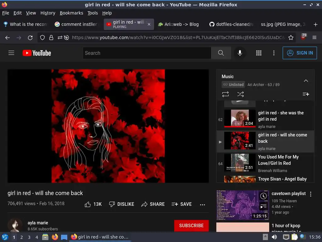Screen dimensions: 322x242
Task: Open the Firefox launcher icon in the taskbar
Action: click(x=55, y=237)
